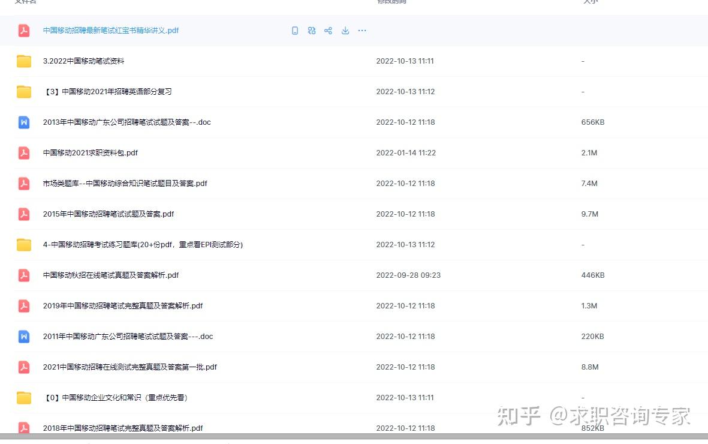Image resolution: width=708 pixels, height=444 pixels.
Task: Open folder 【3】中国移动2021年招聘英语部分复习
Action: (107, 92)
